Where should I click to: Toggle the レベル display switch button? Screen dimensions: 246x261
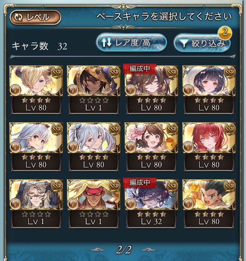click(x=35, y=17)
